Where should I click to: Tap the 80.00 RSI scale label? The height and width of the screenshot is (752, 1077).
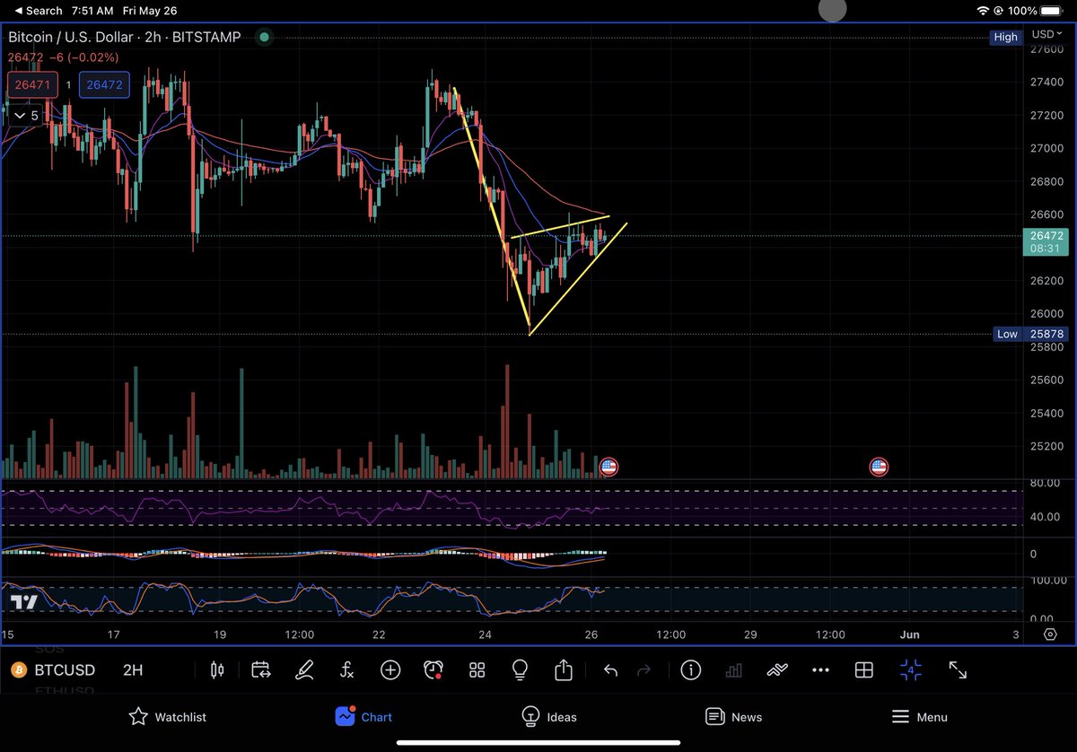pos(1046,483)
